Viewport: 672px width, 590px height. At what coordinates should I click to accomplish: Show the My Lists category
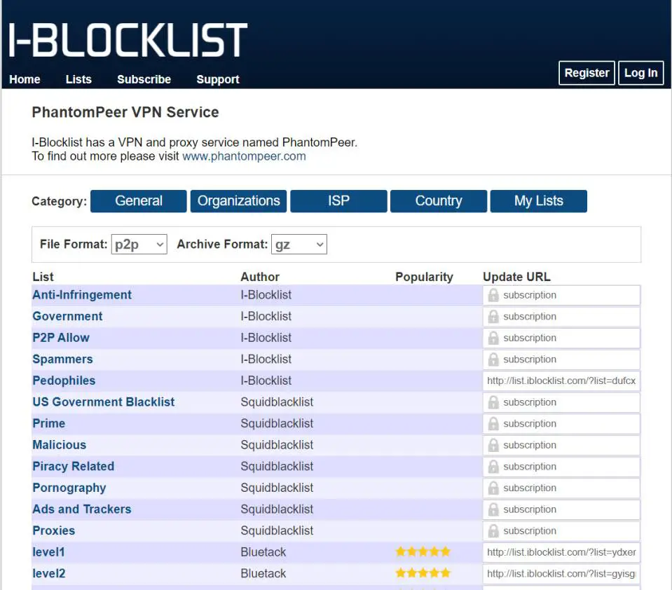538,201
